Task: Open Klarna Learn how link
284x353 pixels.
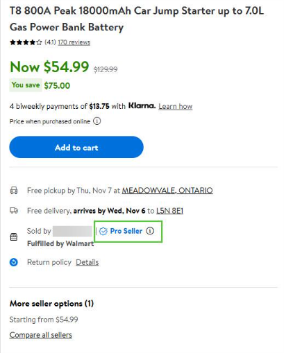Action: tap(176, 106)
